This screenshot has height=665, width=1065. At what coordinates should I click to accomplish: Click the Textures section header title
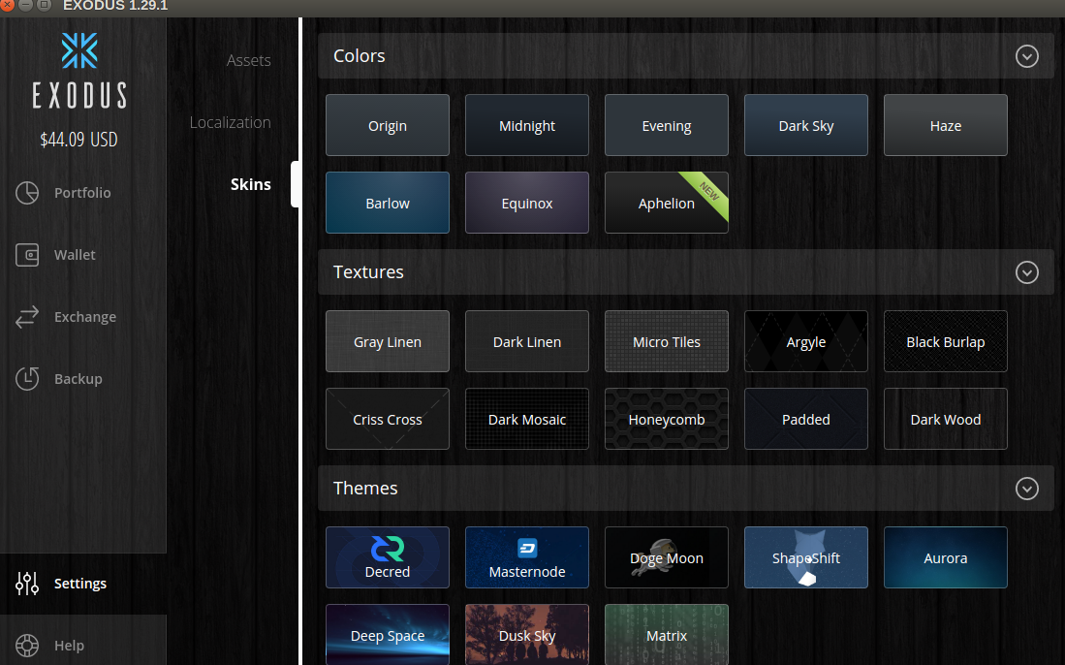pos(368,271)
